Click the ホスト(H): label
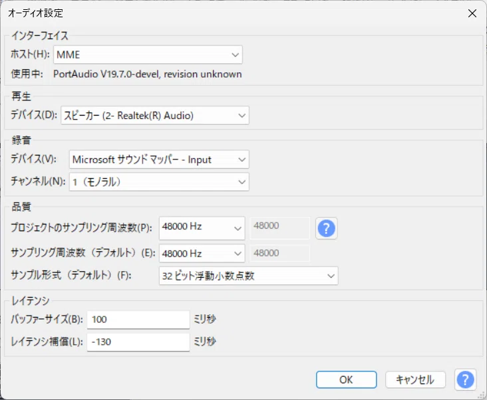This screenshot has width=487, height=400. (x=30, y=54)
